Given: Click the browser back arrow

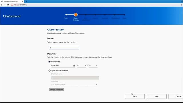Looking at the screenshot, I should pos(1,5).
